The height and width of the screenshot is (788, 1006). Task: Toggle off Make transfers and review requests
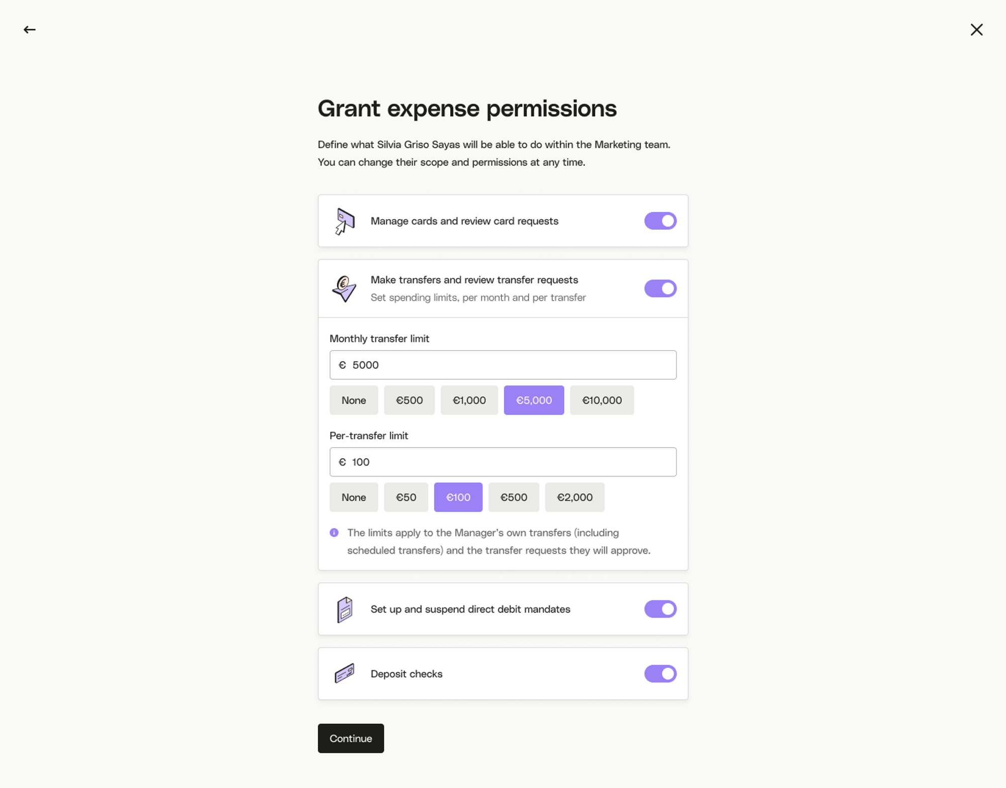[660, 289]
